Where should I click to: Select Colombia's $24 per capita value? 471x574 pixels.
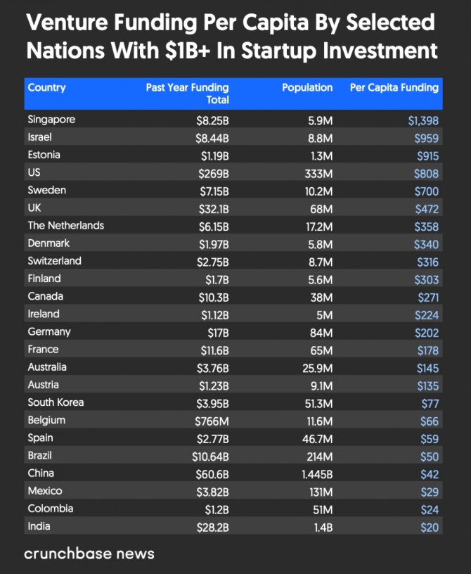pos(430,509)
